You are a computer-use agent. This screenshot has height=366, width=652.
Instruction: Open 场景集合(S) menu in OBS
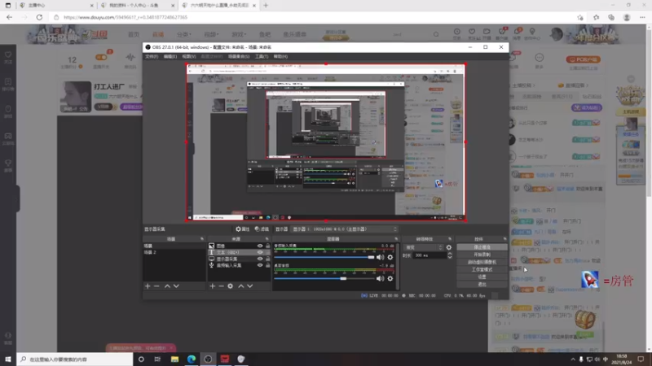coord(238,56)
